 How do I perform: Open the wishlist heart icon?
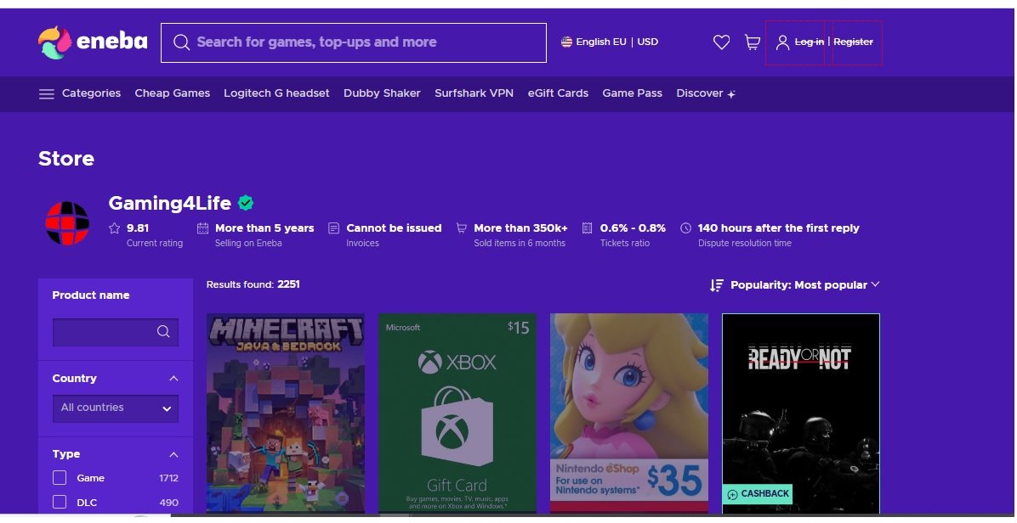pos(721,42)
